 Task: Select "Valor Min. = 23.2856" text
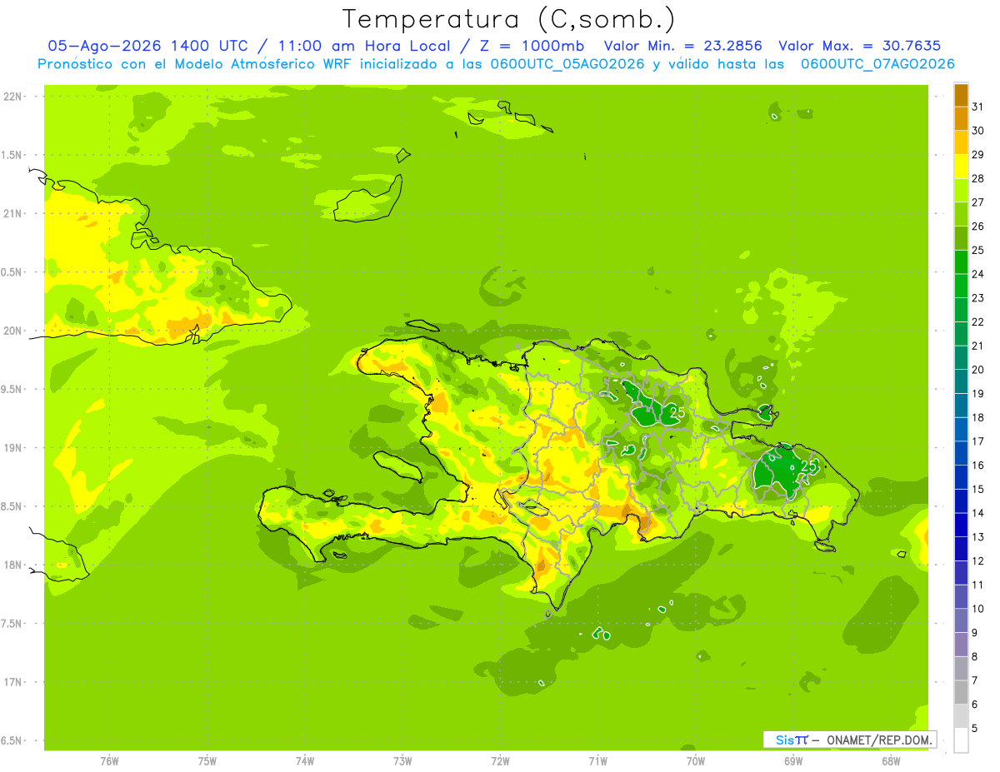(683, 46)
